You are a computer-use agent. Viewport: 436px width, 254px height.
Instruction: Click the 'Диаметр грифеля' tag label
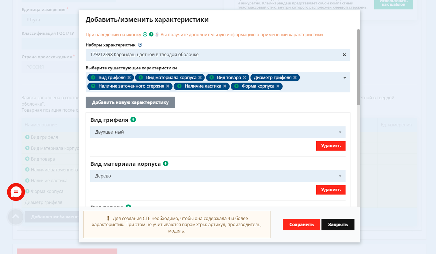(x=272, y=78)
